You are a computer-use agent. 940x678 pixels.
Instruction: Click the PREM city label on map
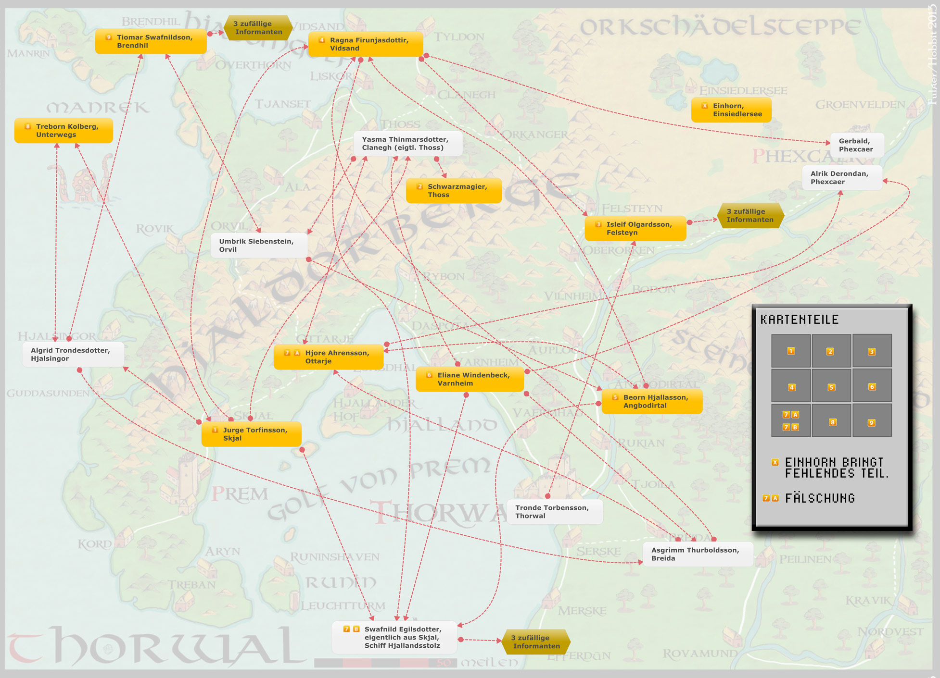pos(239,494)
